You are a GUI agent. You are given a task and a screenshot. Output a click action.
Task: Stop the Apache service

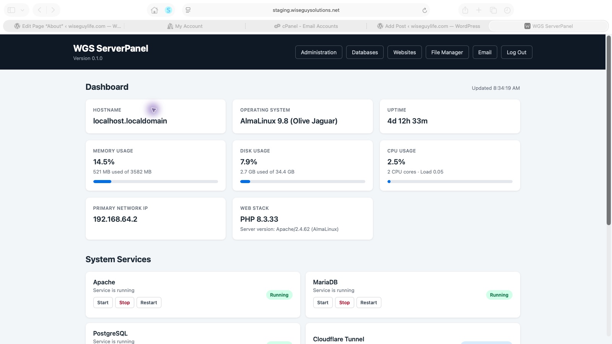(125, 302)
